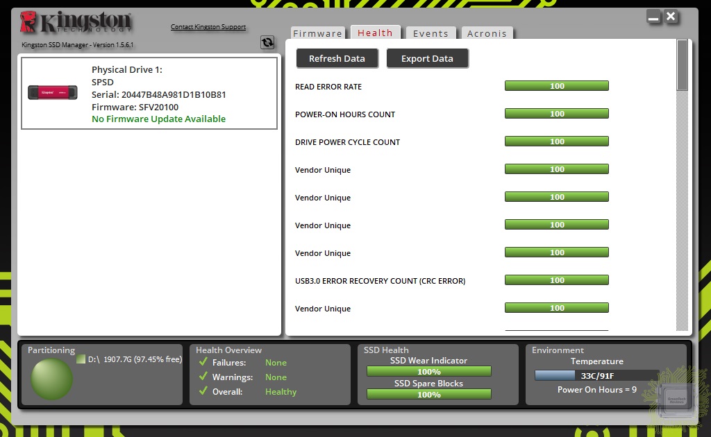Select the Health tab
Viewport: 711px width, 437px height.
coord(375,33)
